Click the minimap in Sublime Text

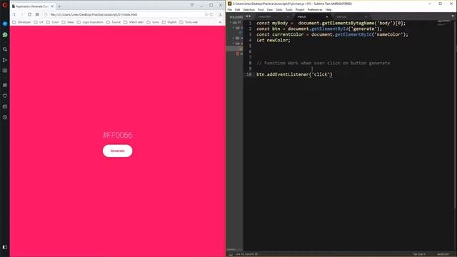click(x=443, y=23)
